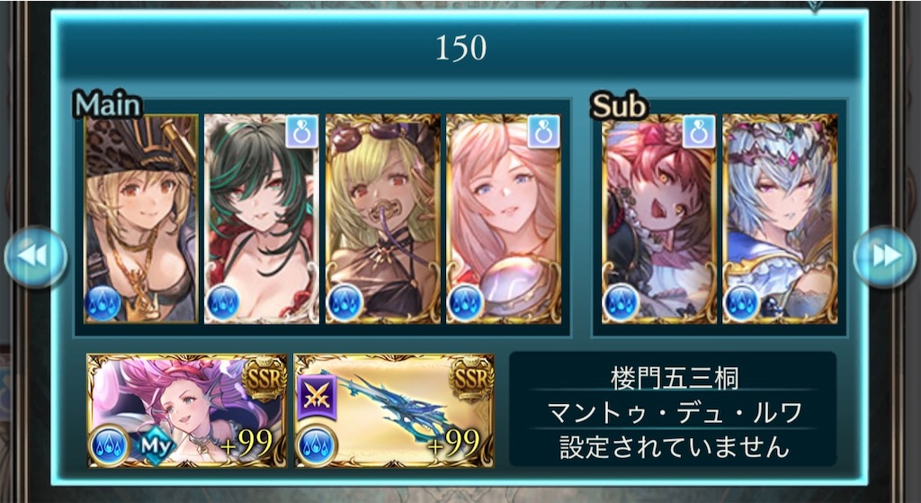
Task: Click ring icon on green-haired character
Action: tap(302, 131)
